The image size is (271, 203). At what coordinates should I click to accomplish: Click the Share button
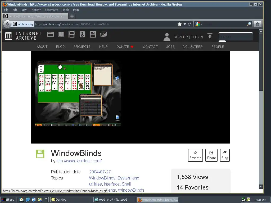(x=211, y=155)
